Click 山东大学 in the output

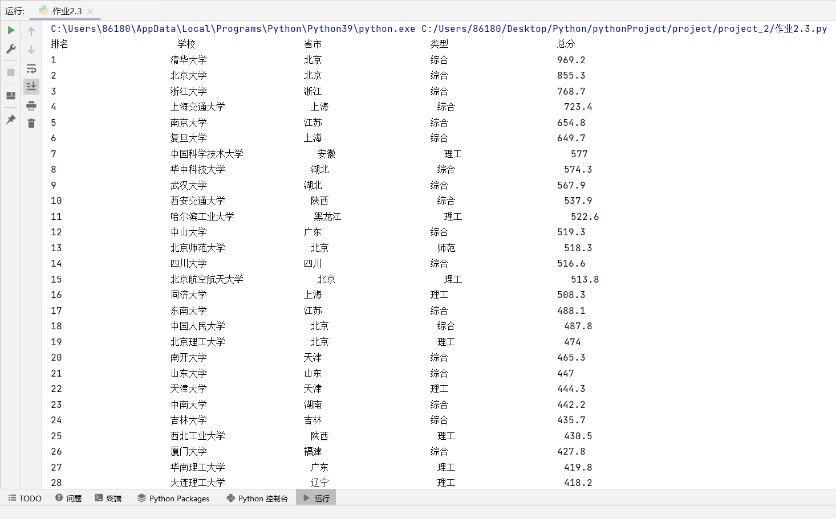pyautogui.click(x=188, y=373)
